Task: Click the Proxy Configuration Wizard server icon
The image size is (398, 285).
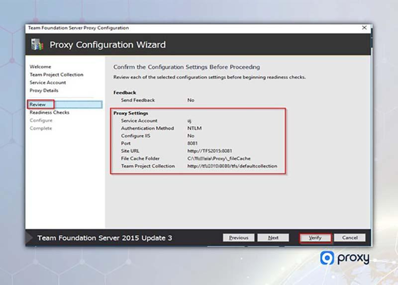Action: pyautogui.click(x=37, y=44)
